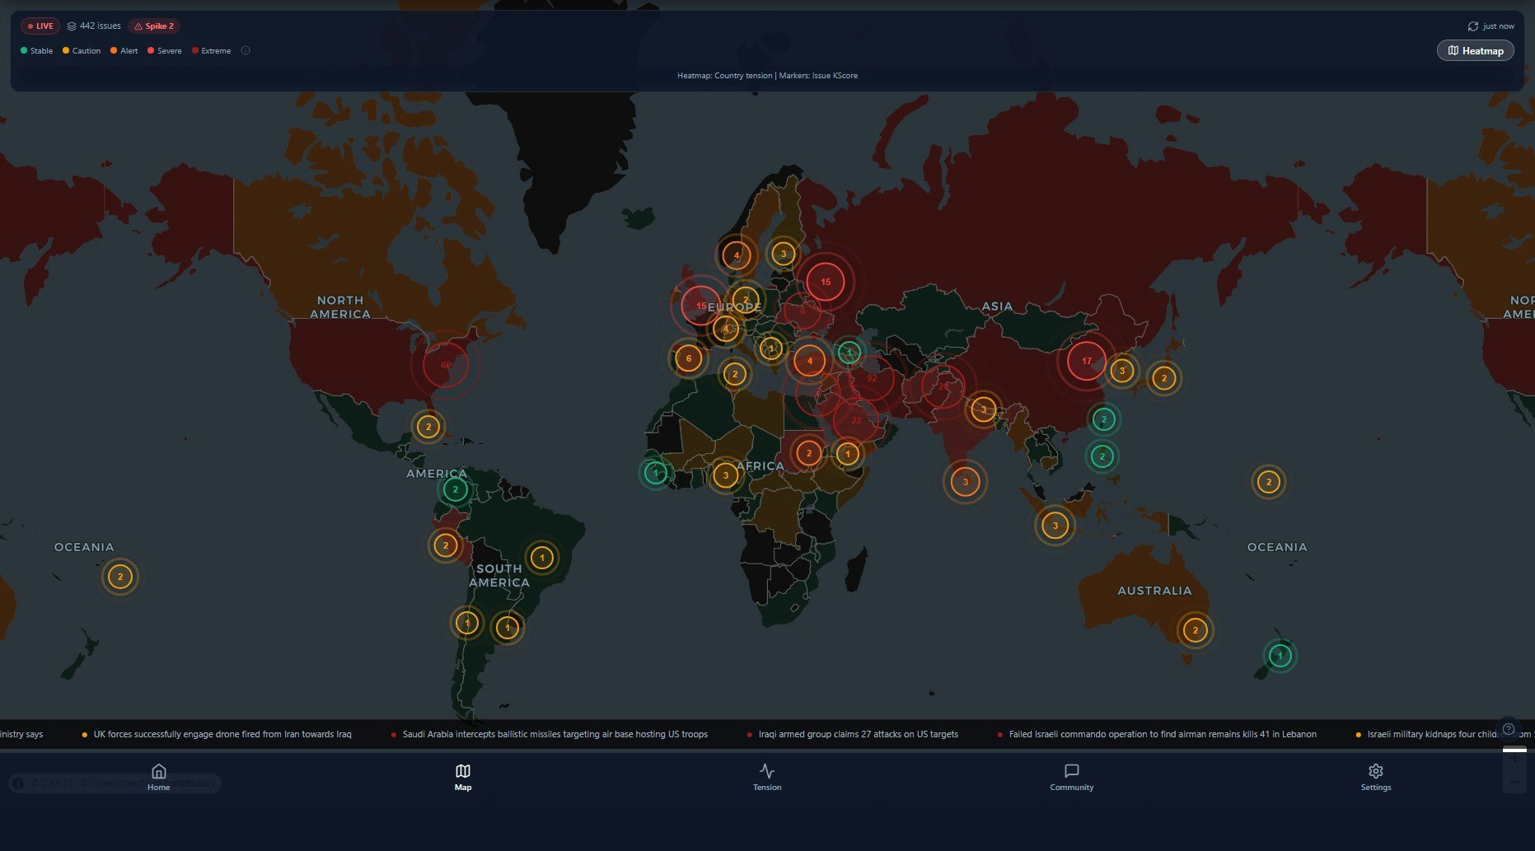The width and height of the screenshot is (1535, 851).
Task: Select the green 1-issue marker over New Zealand
Action: (1280, 656)
